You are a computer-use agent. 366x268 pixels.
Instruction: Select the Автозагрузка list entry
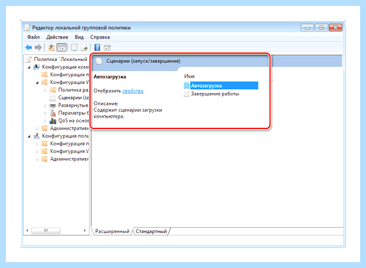pyautogui.click(x=224, y=86)
